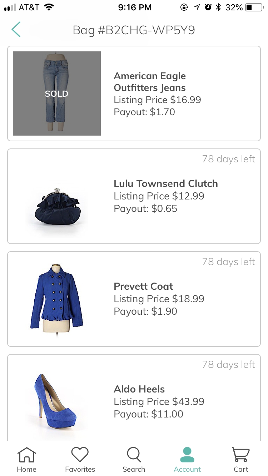This screenshot has height=476, width=268.
Task: Tap the back arrow icon
Action: click(x=16, y=30)
